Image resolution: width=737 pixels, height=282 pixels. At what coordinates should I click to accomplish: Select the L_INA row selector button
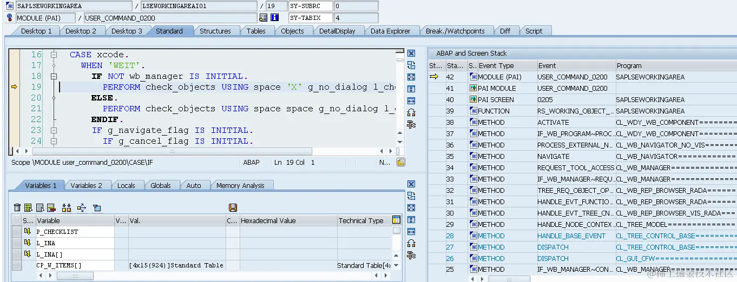(17, 243)
